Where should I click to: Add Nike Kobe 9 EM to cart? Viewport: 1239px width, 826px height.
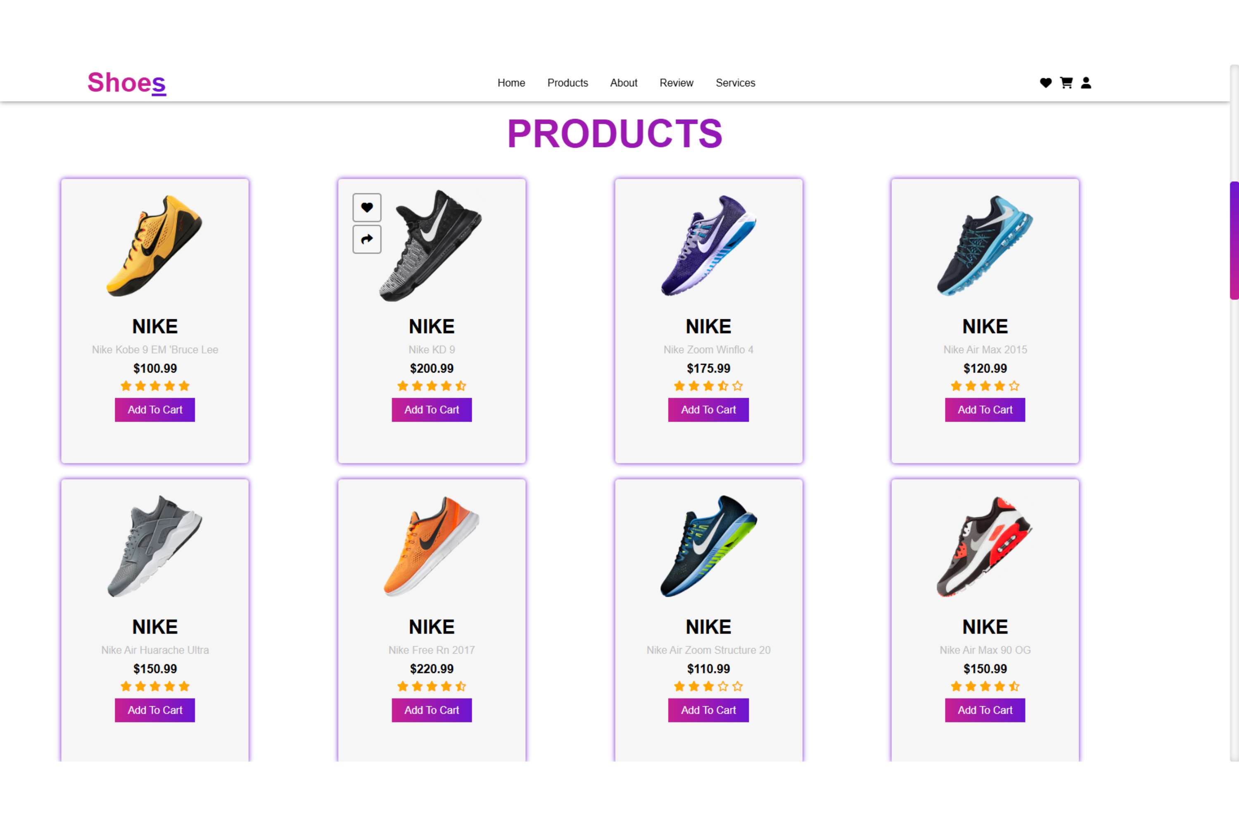(155, 410)
